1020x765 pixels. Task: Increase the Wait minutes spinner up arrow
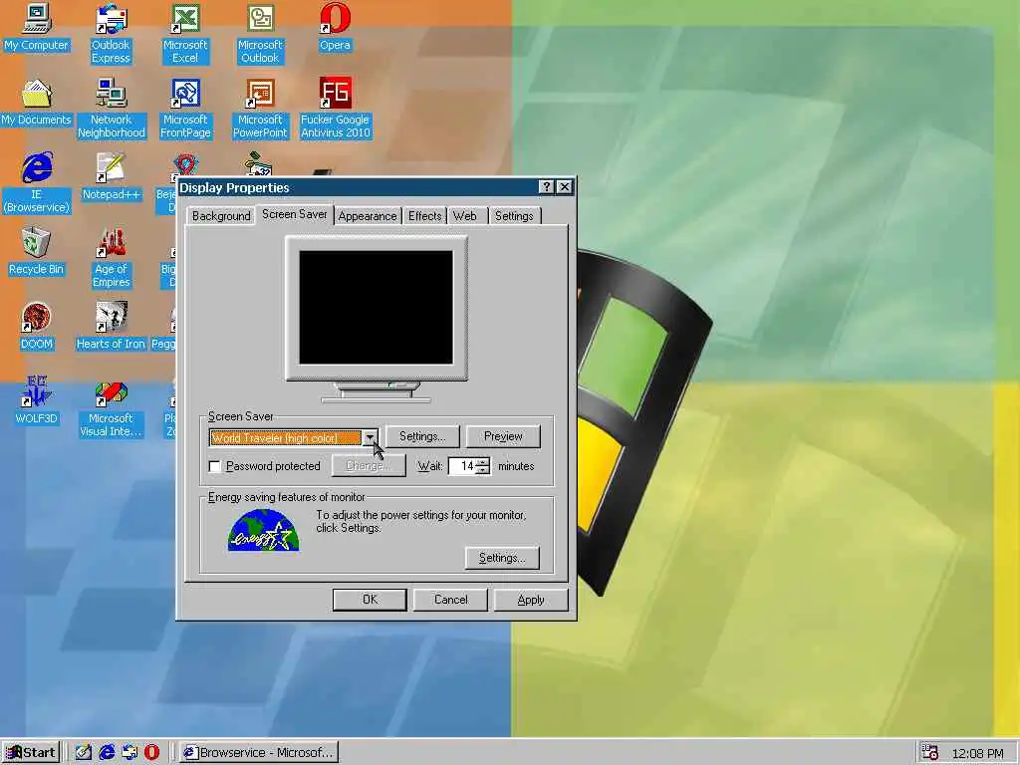click(483, 462)
